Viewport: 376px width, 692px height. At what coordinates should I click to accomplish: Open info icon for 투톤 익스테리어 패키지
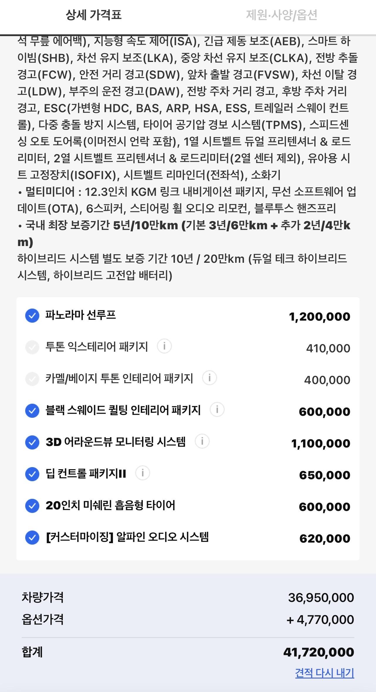(x=164, y=346)
